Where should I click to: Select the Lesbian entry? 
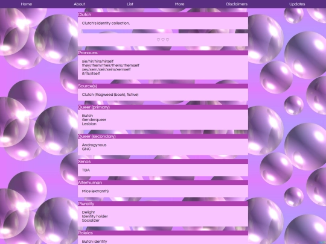pyautogui.click(x=89, y=124)
